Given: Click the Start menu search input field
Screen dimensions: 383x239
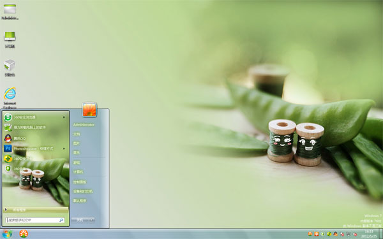Looking at the screenshot, I should (35, 220).
